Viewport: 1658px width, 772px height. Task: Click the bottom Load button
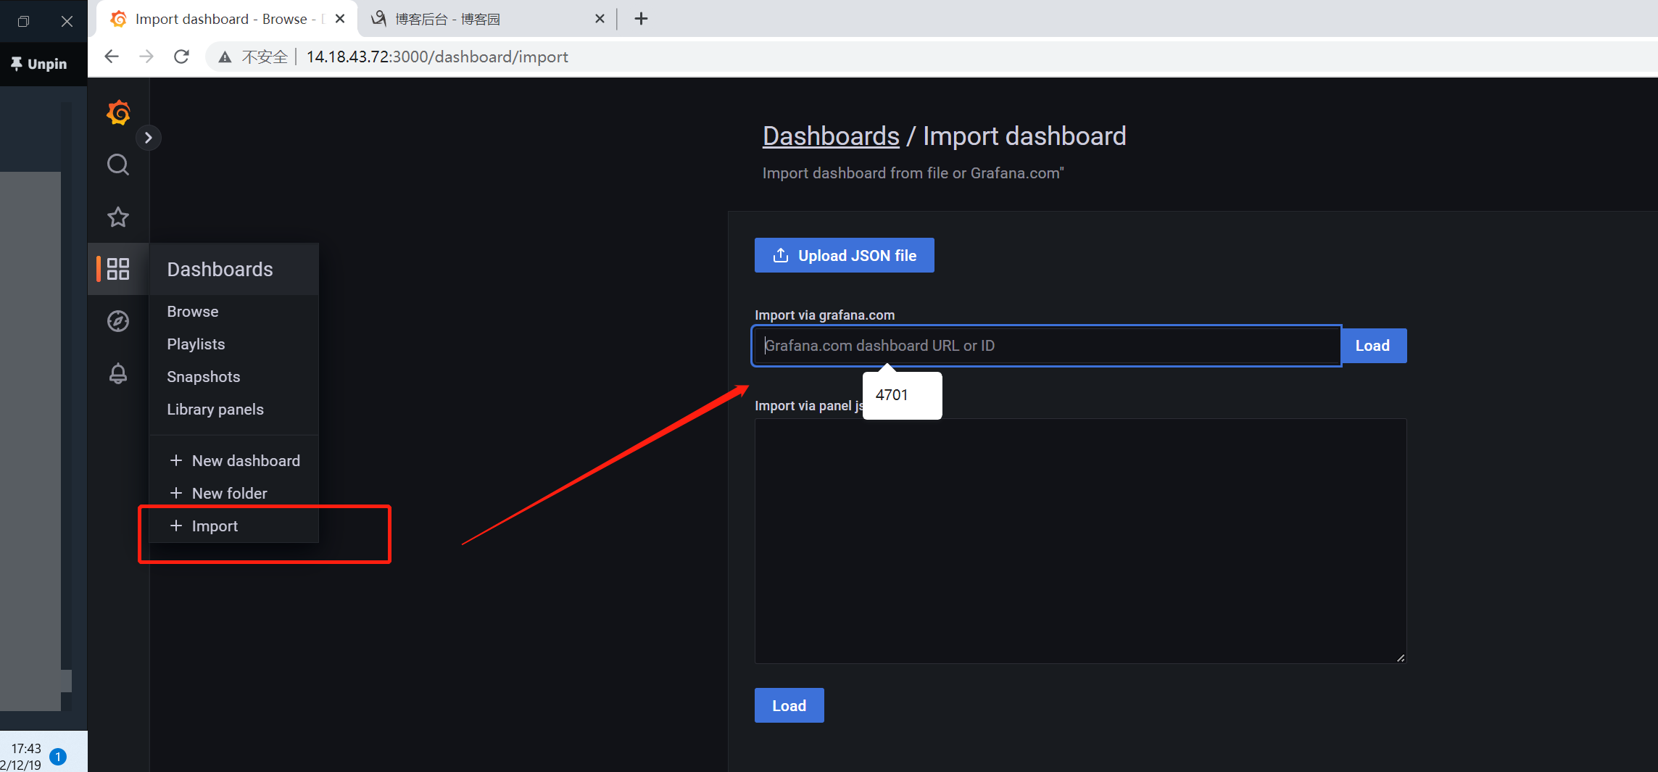[789, 705]
